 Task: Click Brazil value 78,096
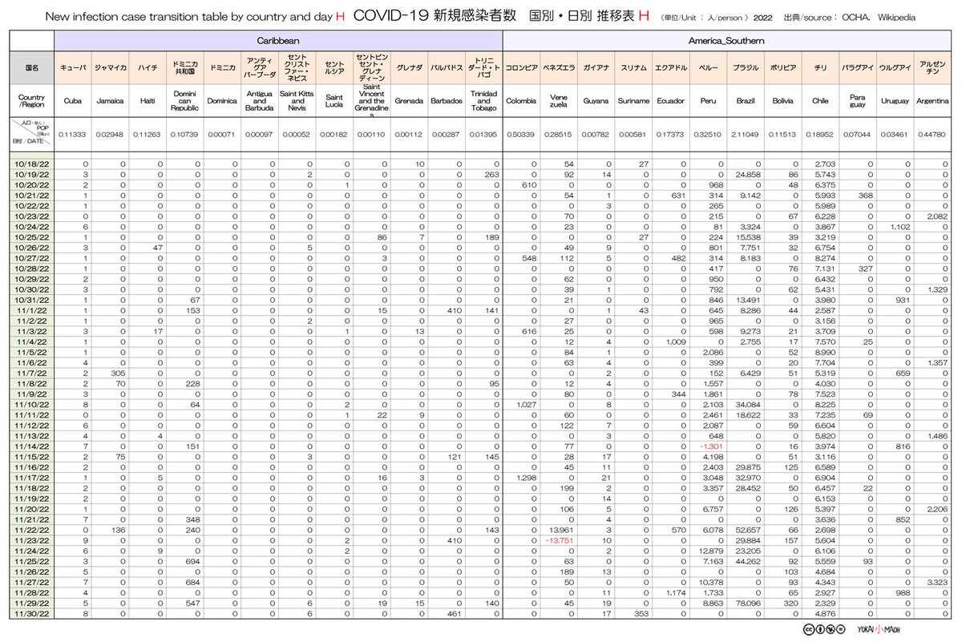pyautogui.click(x=746, y=603)
